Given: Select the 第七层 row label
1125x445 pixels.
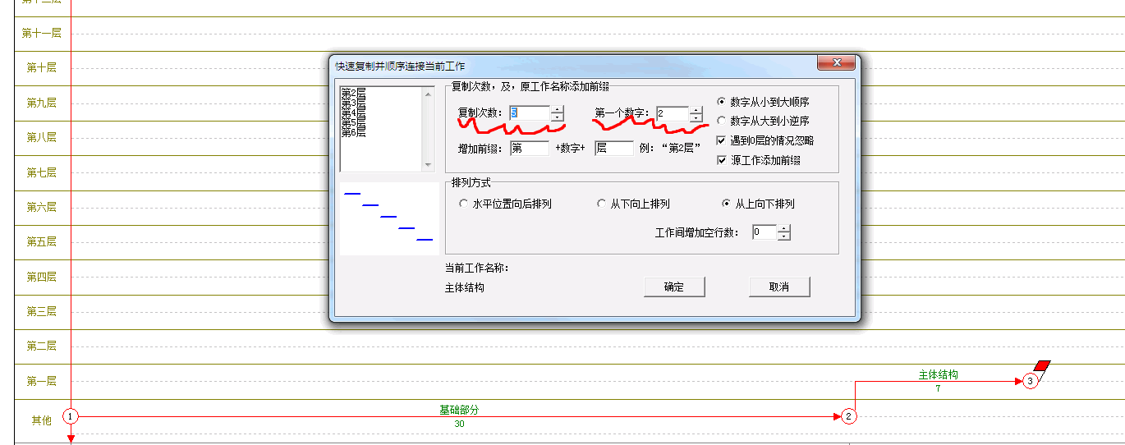Looking at the screenshot, I should [x=41, y=172].
